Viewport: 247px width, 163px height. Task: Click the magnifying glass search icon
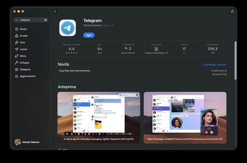click(x=17, y=20)
